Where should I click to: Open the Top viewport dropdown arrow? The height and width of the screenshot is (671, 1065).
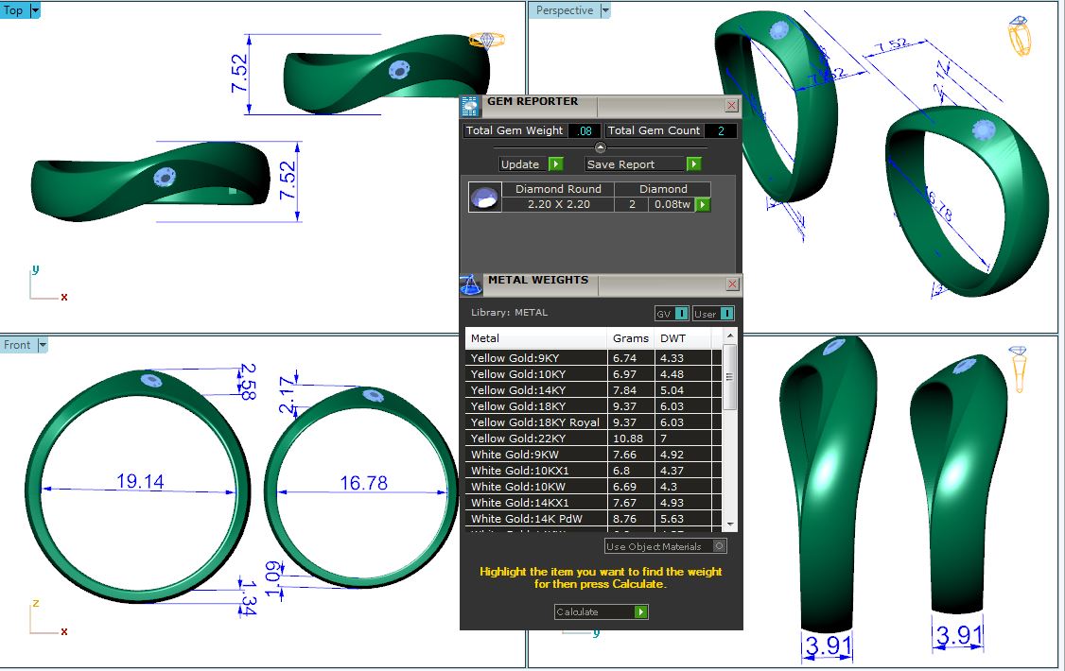point(35,10)
